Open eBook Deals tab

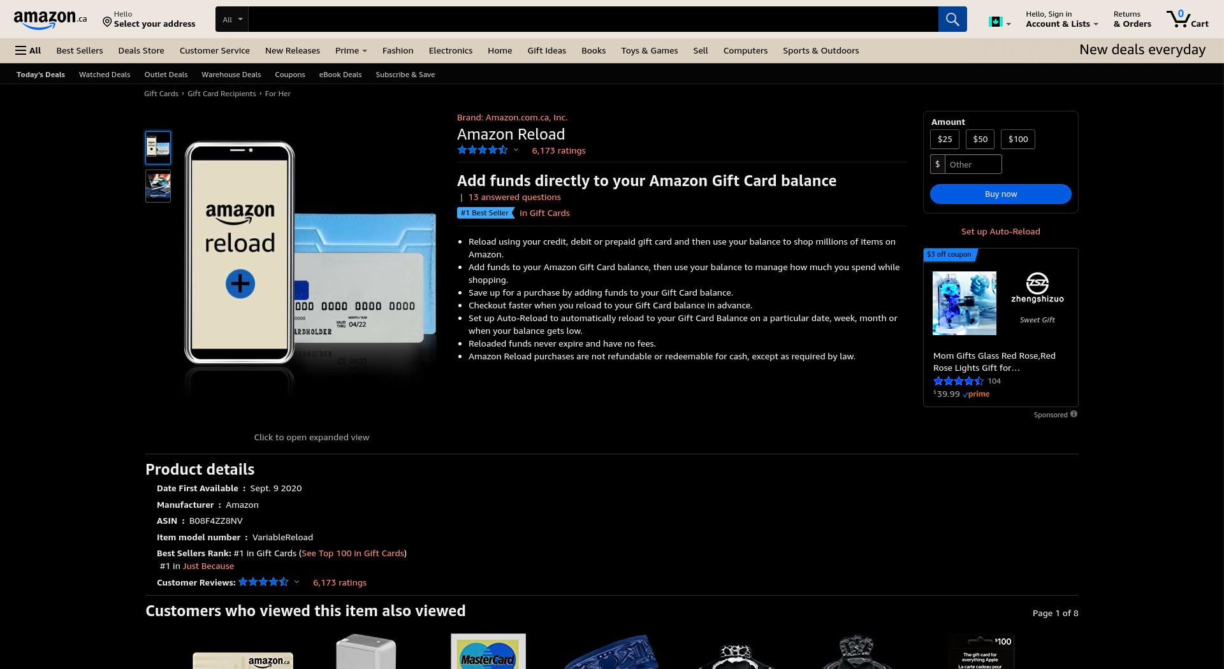(340, 75)
